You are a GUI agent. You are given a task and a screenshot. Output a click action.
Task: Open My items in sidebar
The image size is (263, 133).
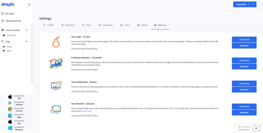10,14
